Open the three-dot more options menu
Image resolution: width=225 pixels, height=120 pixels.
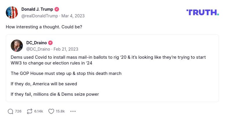73,111
